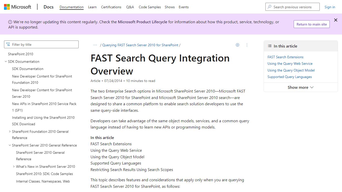Open the more actions vertical dots menu
The image size is (342, 192).
click(247, 45)
